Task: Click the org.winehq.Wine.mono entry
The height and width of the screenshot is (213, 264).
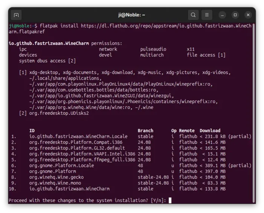Action: pos(55,183)
